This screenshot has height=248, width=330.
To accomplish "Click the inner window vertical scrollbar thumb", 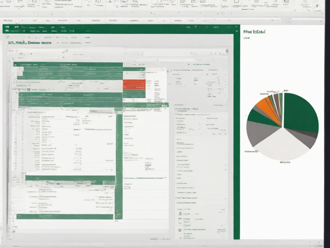I will coord(227,51).
